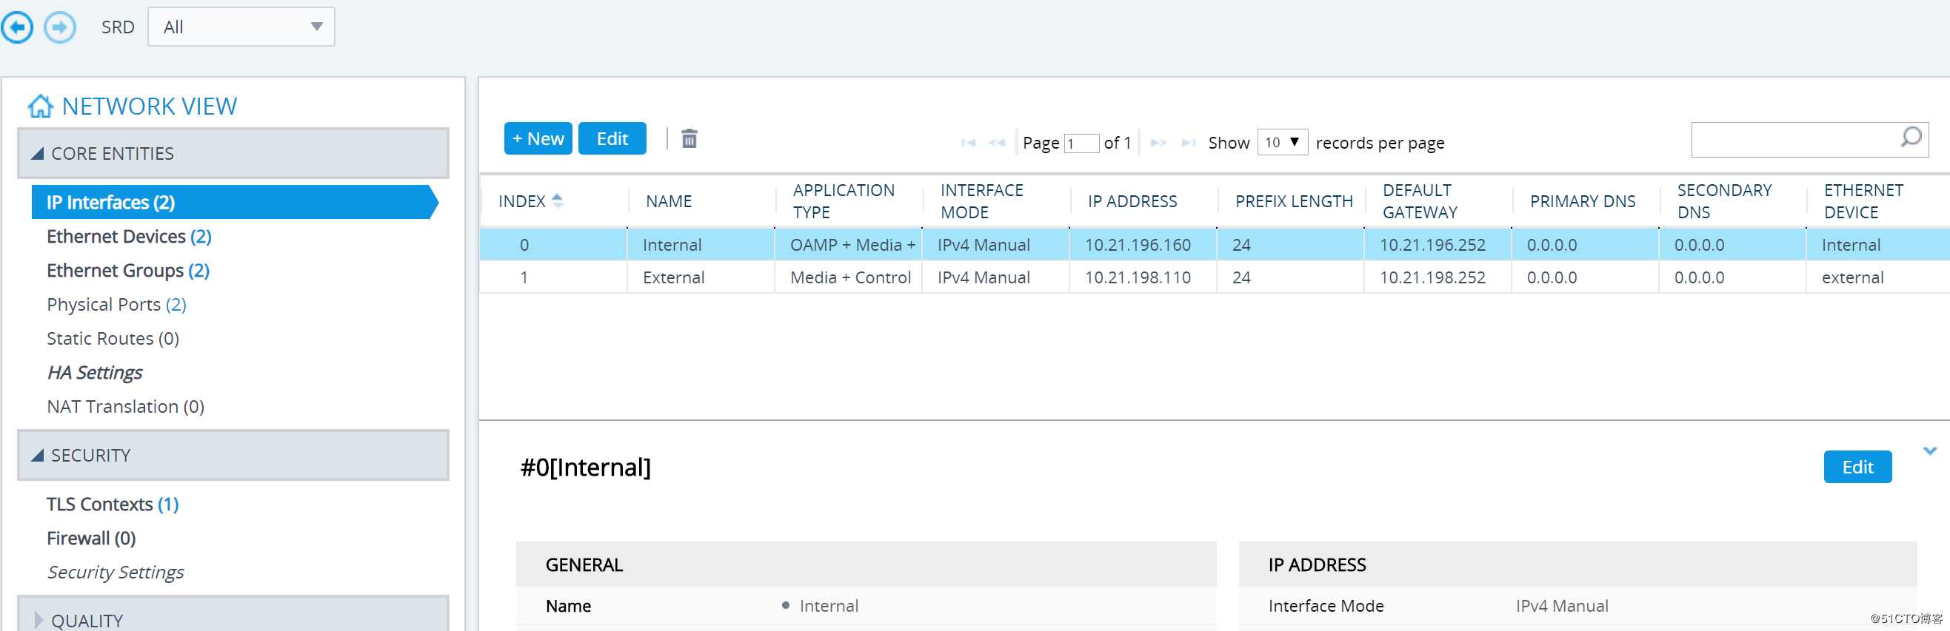Image resolution: width=1950 pixels, height=631 pixels.
Task: Collapse the SECURITY section
Action: click(233, 455)
